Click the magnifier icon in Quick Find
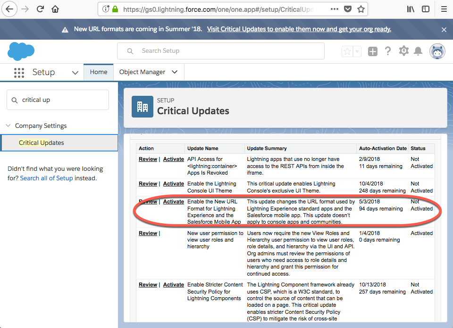Viewport: 453px width, 328px height. pos(15,100)
